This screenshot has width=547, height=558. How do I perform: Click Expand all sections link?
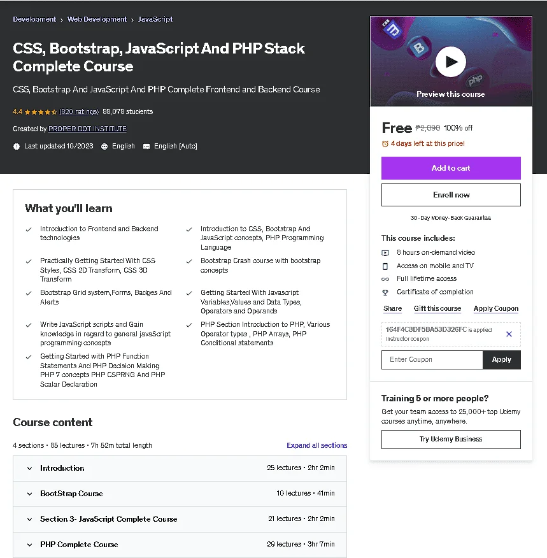(x=316, y=445)
